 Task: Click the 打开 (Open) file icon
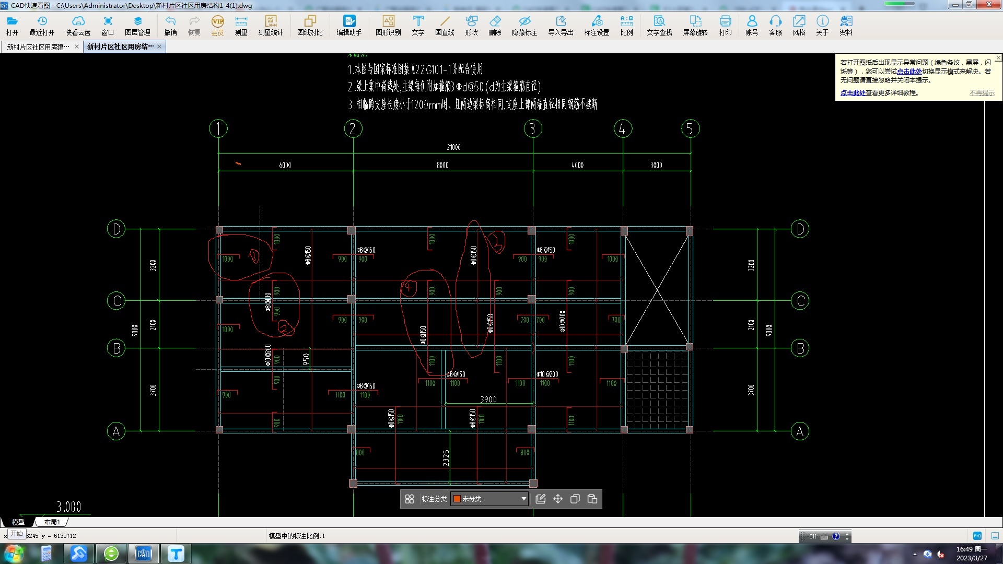point(12,25)
